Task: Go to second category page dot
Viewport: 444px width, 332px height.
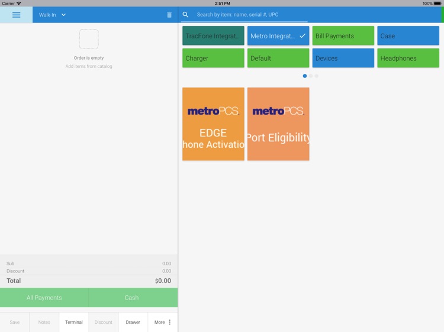Action: pos(311,76)
